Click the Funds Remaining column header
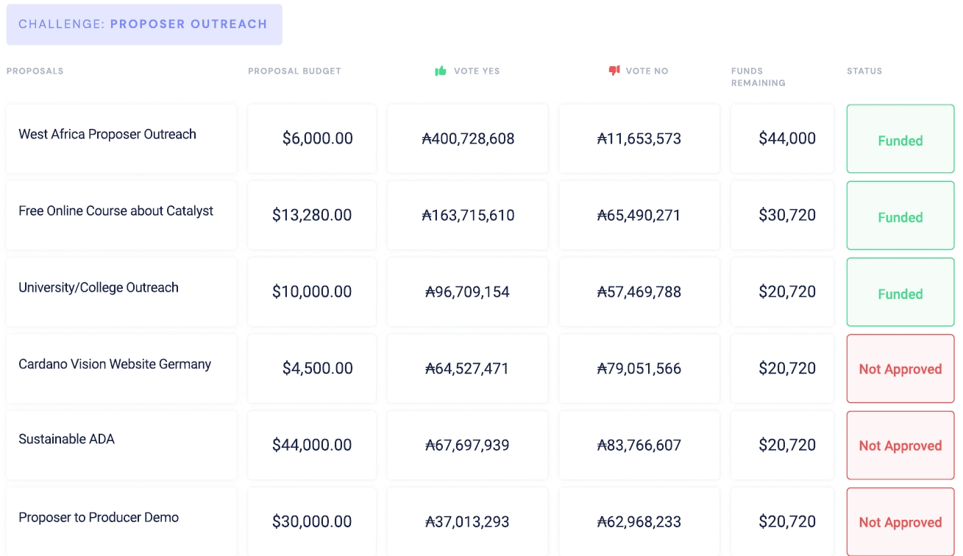 [758, 77]
